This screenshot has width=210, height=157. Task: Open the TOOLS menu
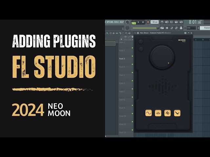[116, 22]
